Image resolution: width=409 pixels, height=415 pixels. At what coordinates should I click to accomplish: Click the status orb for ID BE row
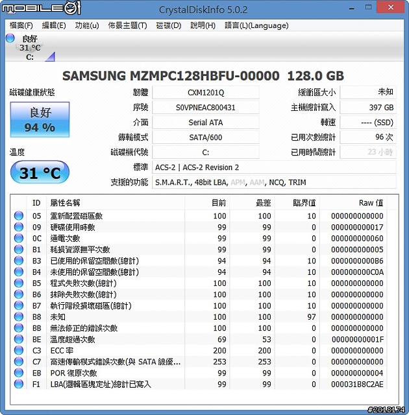(x=19, y=339)
